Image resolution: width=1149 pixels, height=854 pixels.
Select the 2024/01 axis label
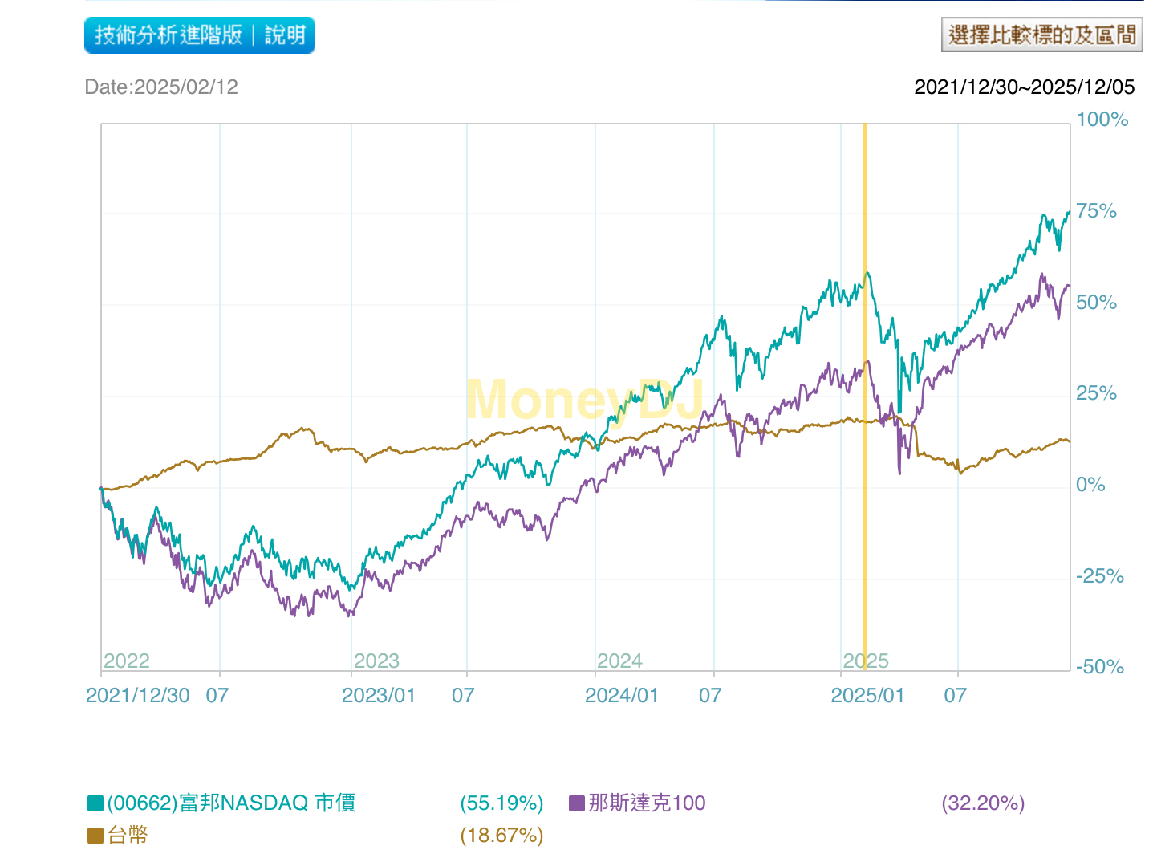pyautogui.click(x=623, y=695)
